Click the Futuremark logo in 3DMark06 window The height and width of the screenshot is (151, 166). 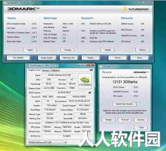[x=136, y=9]
